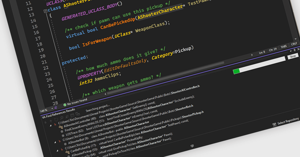
Task: Click the reference icon beside AShooterAIController (40)
Action: (x=60, y=128)
